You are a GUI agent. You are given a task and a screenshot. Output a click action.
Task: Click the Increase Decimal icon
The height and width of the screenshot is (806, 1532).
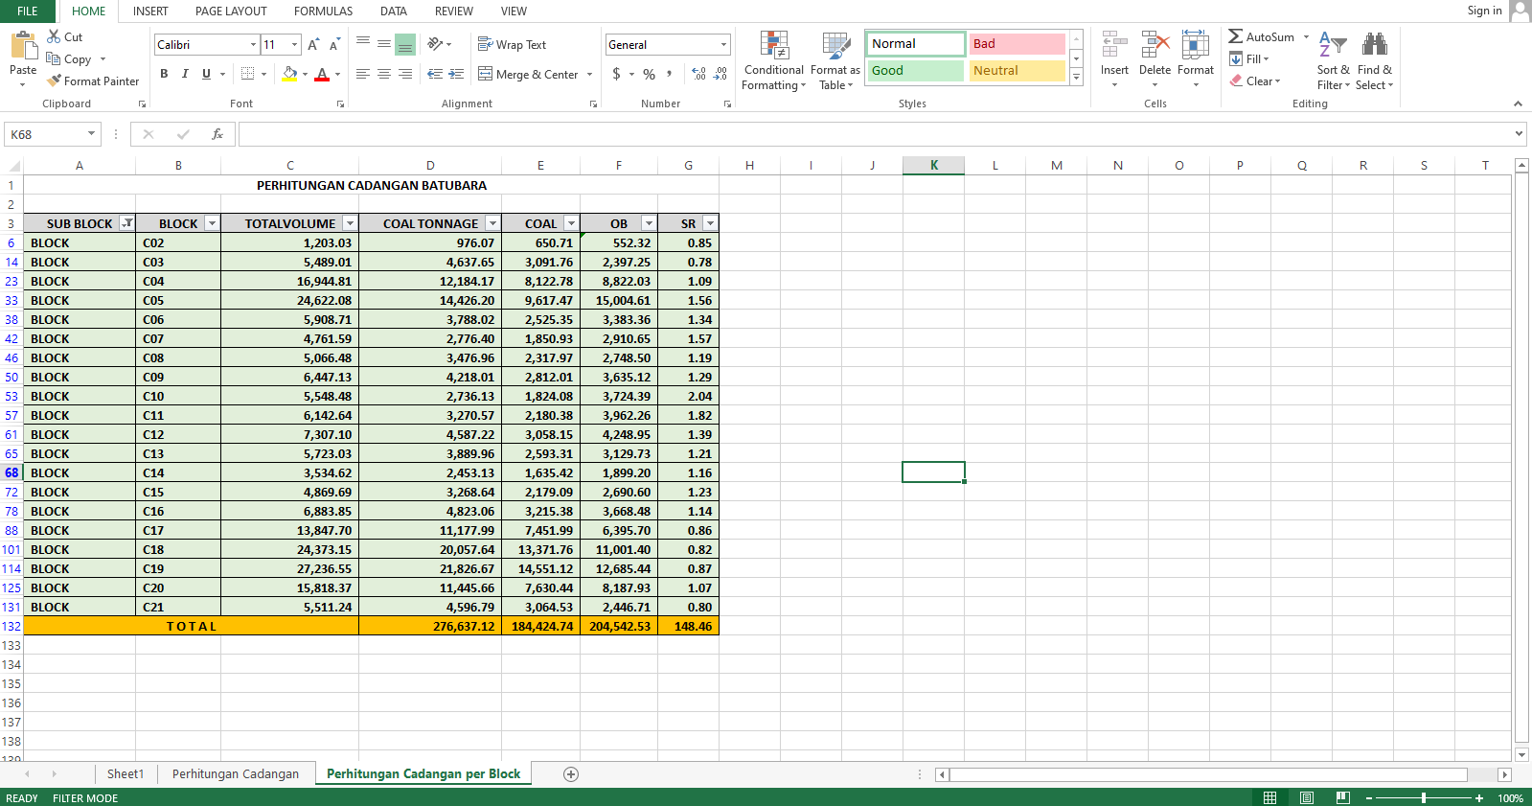(698, 74)
